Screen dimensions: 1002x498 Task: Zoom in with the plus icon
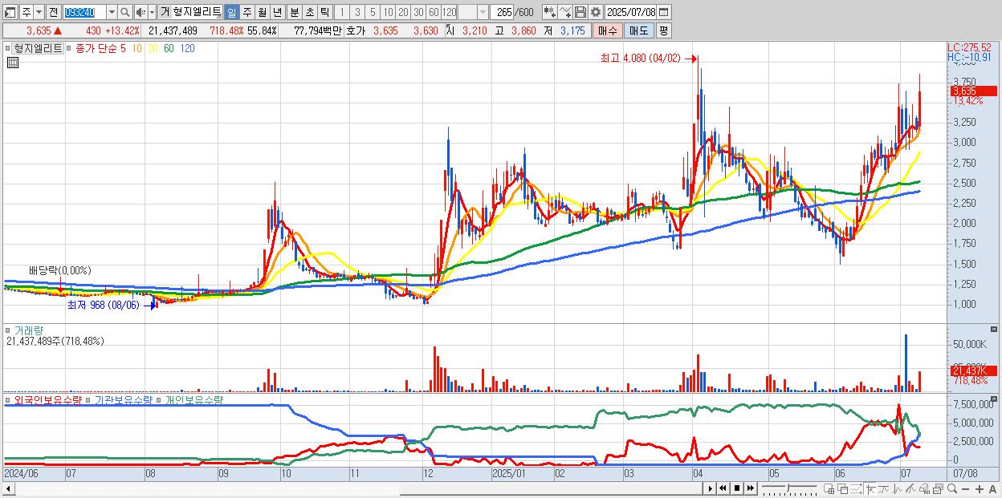[x=980, y=488]
